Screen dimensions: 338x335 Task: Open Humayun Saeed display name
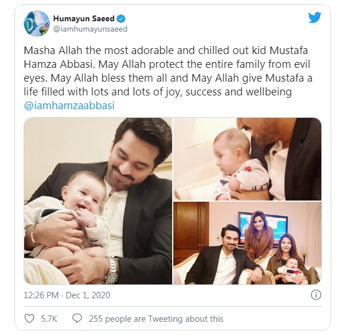83,19
